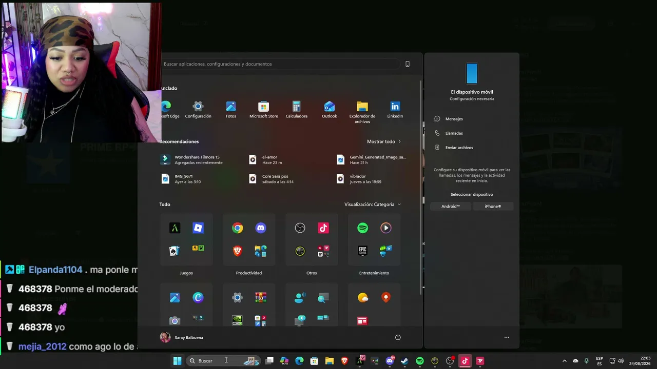Viewport: 657px width, 369px height.
Task: Open the pinned Microsoft Store app
Action: pyautogui.click(x=264, y=110)
